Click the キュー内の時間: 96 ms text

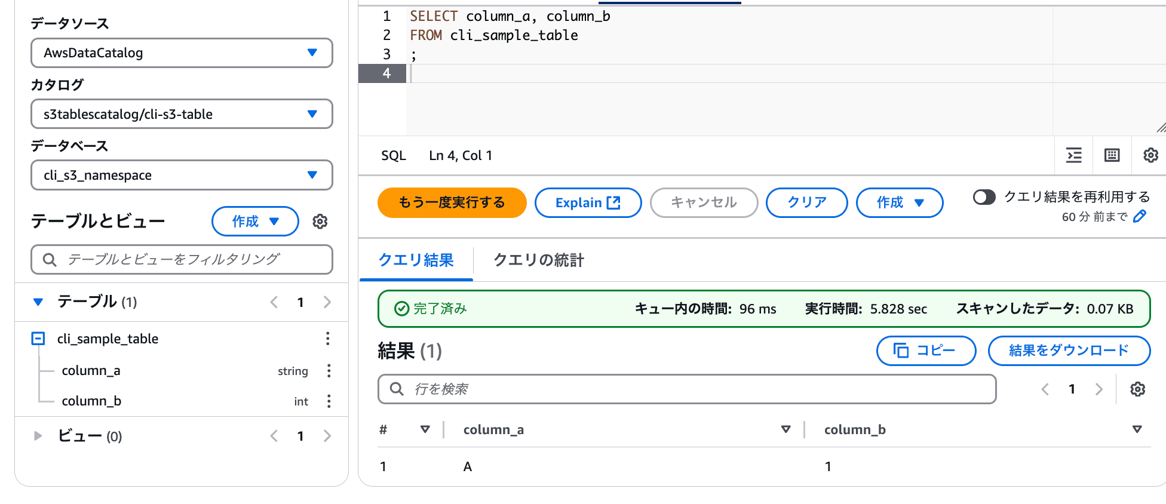(x=705, y=309)
